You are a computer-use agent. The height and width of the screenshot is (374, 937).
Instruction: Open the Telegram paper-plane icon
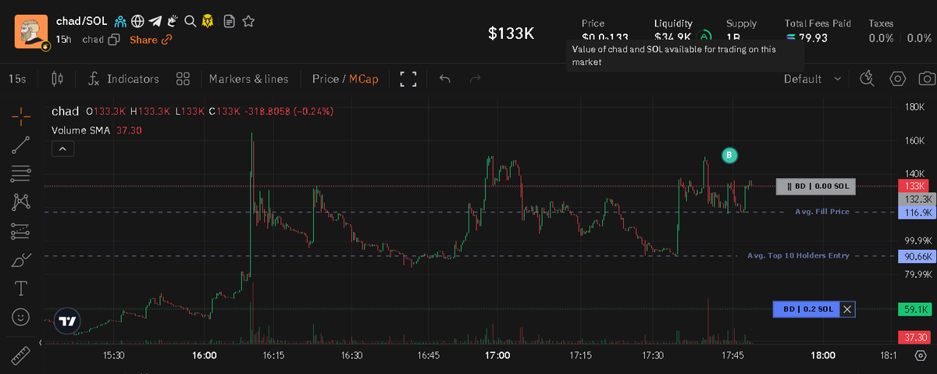click(x=155, y=21)
